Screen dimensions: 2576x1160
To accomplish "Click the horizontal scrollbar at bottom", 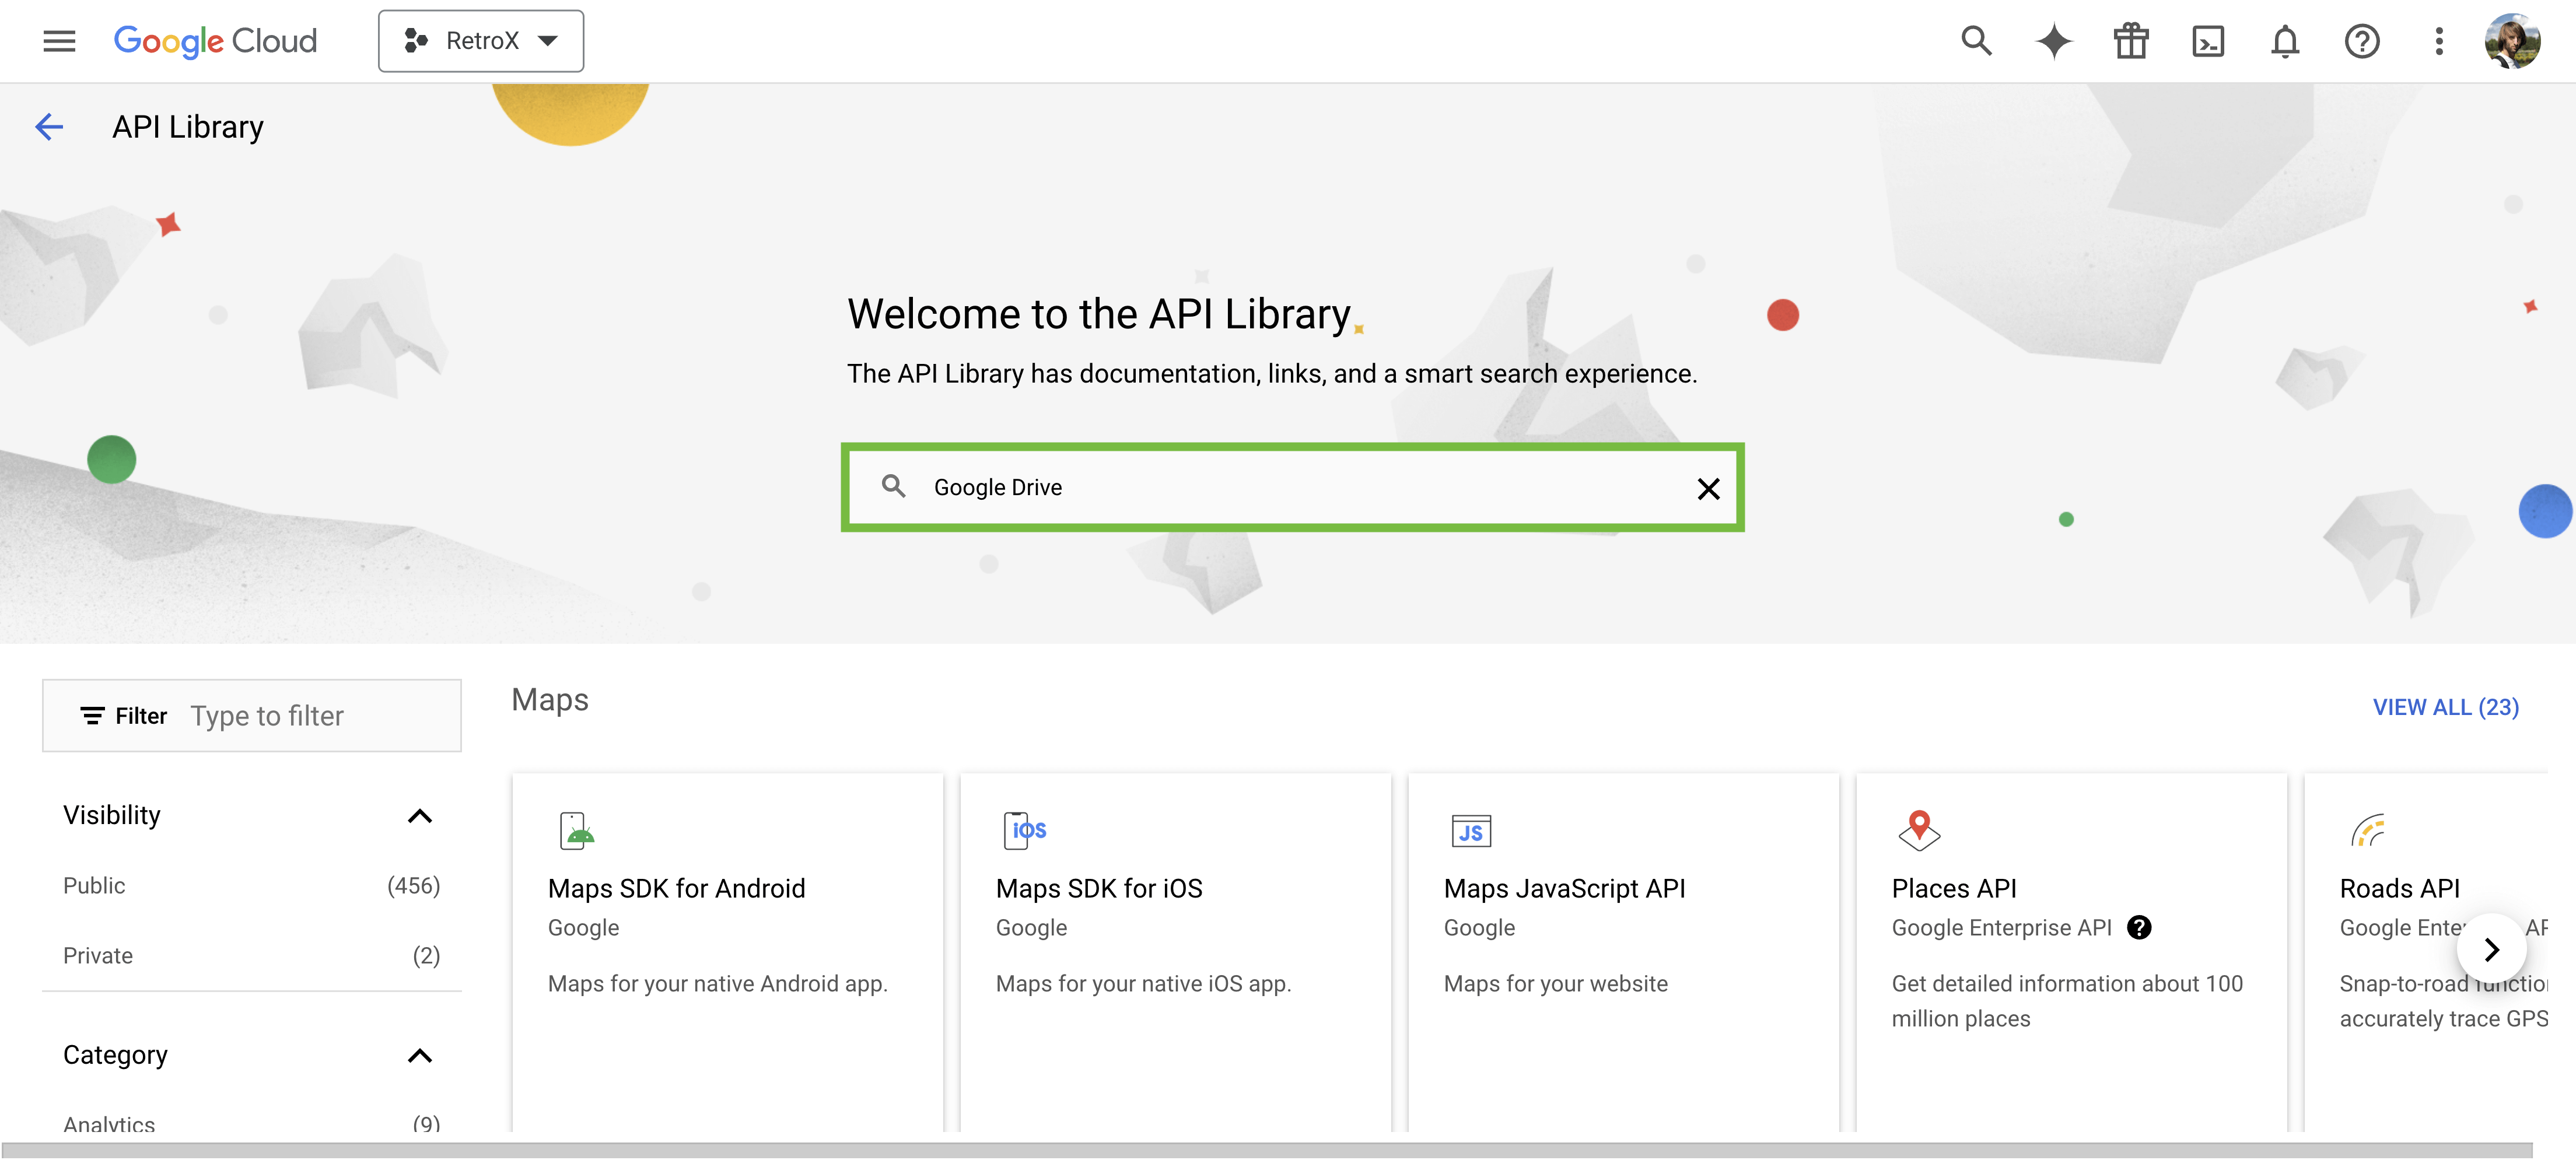I will pyautogui.click(x=1267, y=1150).
